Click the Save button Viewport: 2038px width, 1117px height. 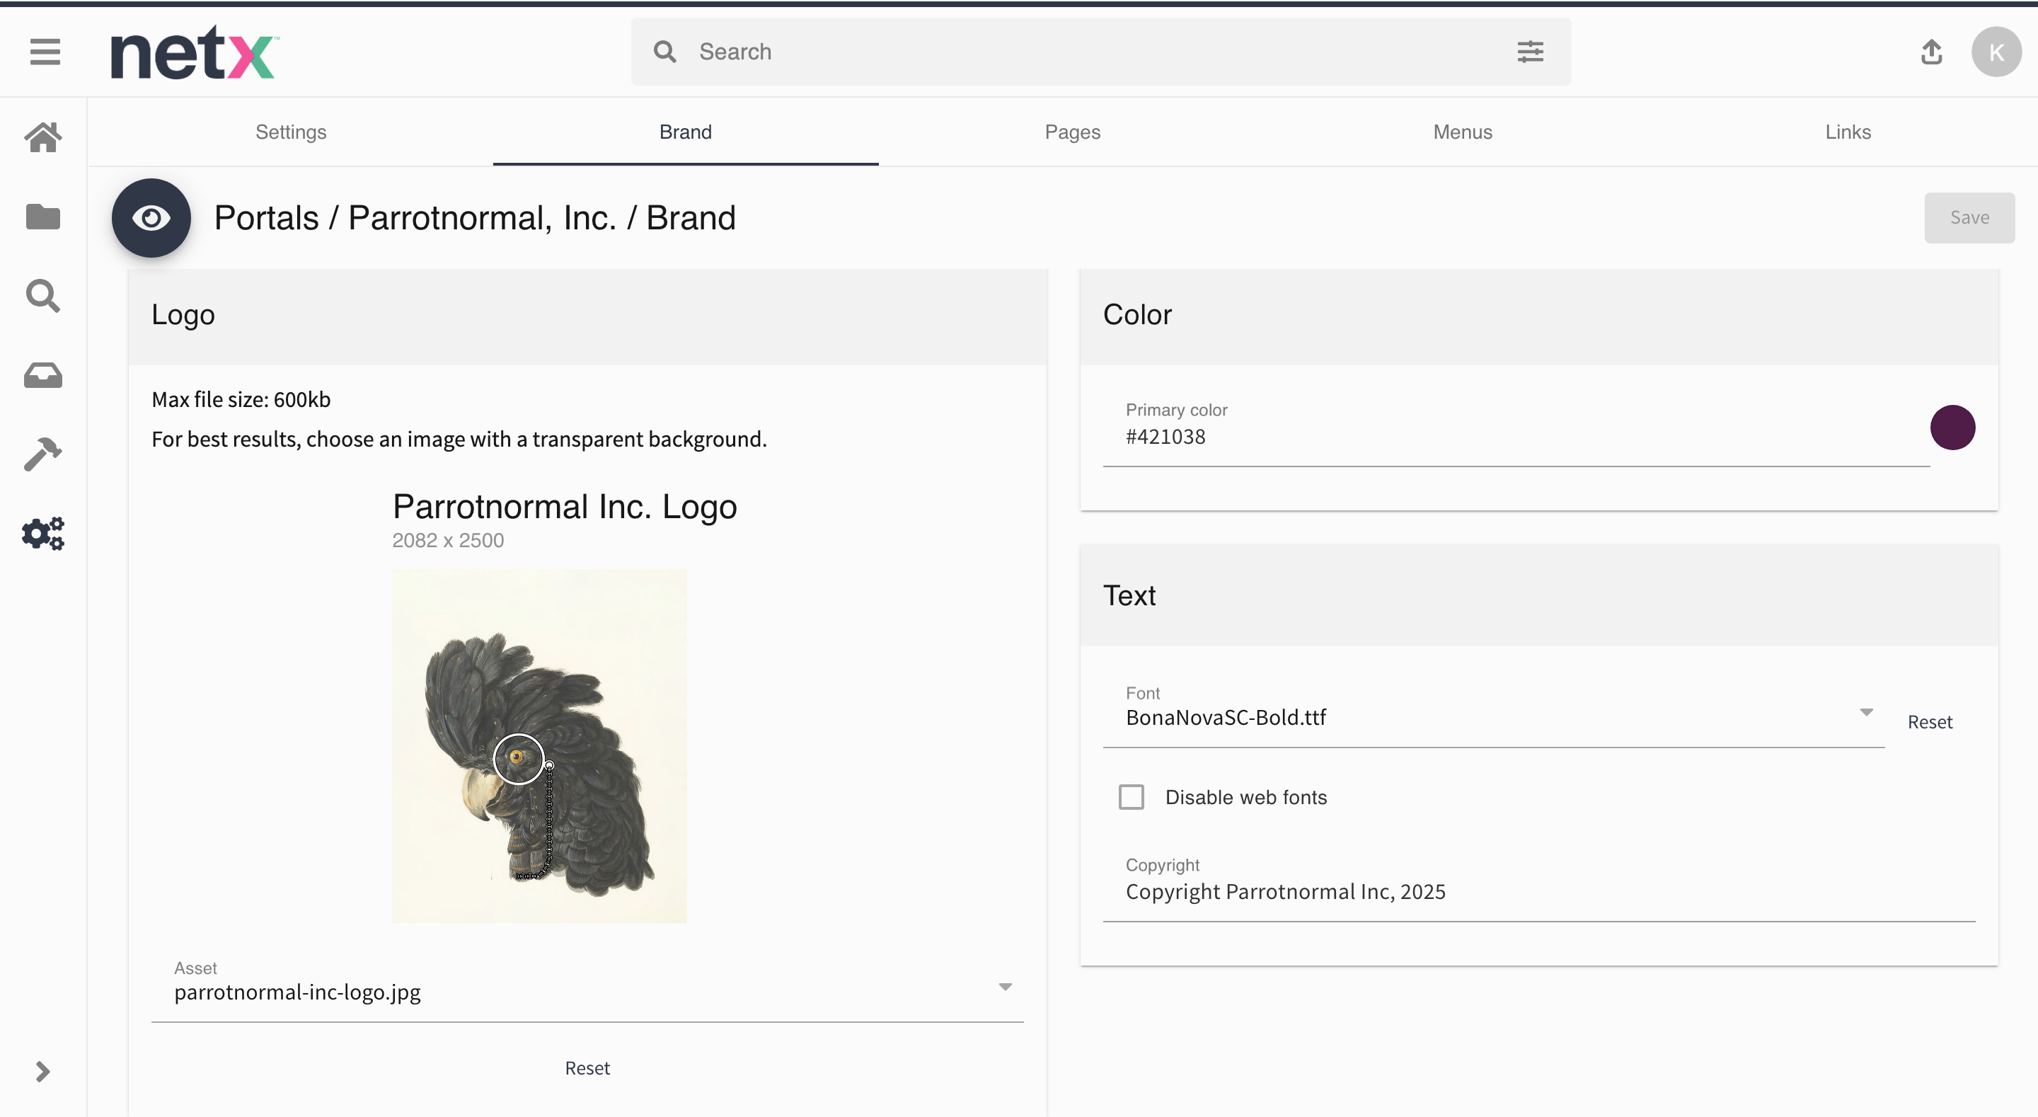[1969, 218]
